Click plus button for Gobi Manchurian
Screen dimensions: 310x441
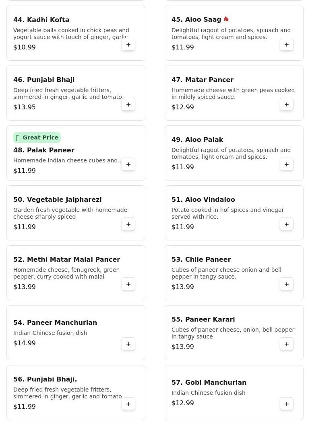pyautogui.click(x=287, y=404)
